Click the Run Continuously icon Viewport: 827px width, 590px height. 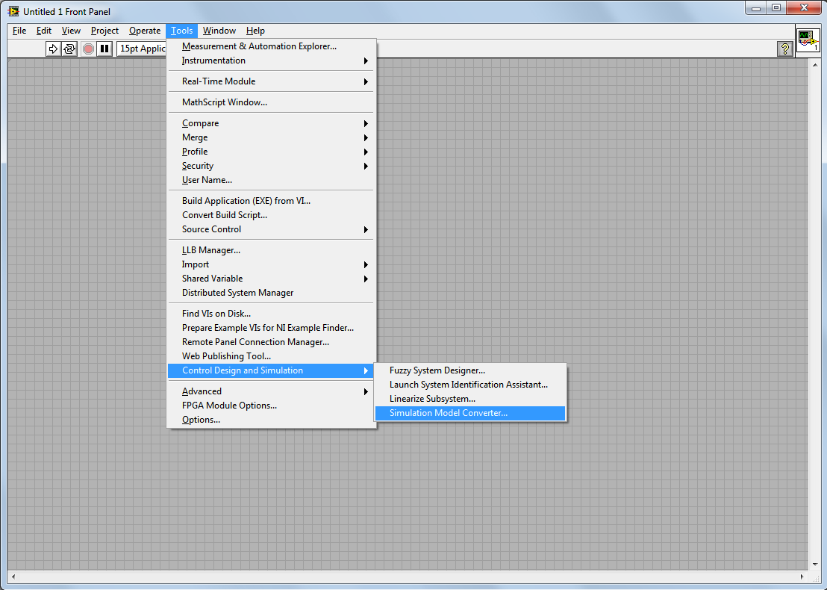coord(69,49)
